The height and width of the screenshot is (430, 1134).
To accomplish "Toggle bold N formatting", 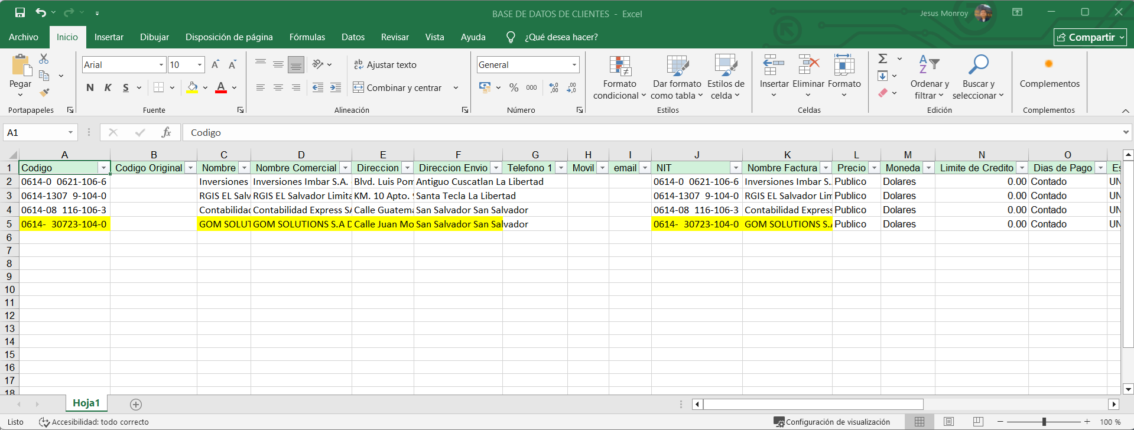I will [x=90, y=87].
